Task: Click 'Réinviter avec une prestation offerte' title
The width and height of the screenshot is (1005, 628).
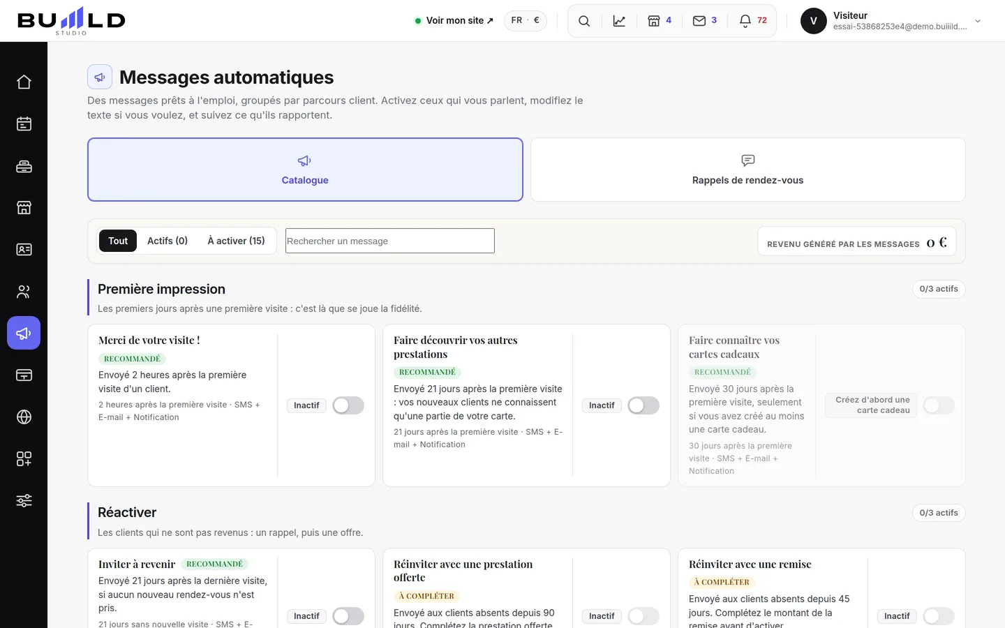Action: [463, 571]
